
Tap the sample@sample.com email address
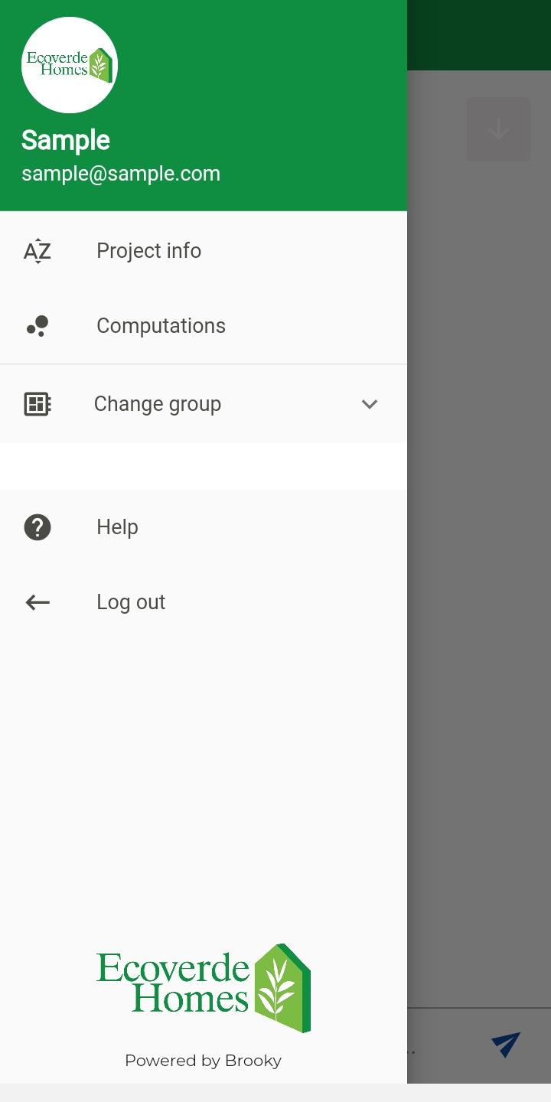click(x=121, y=174)
